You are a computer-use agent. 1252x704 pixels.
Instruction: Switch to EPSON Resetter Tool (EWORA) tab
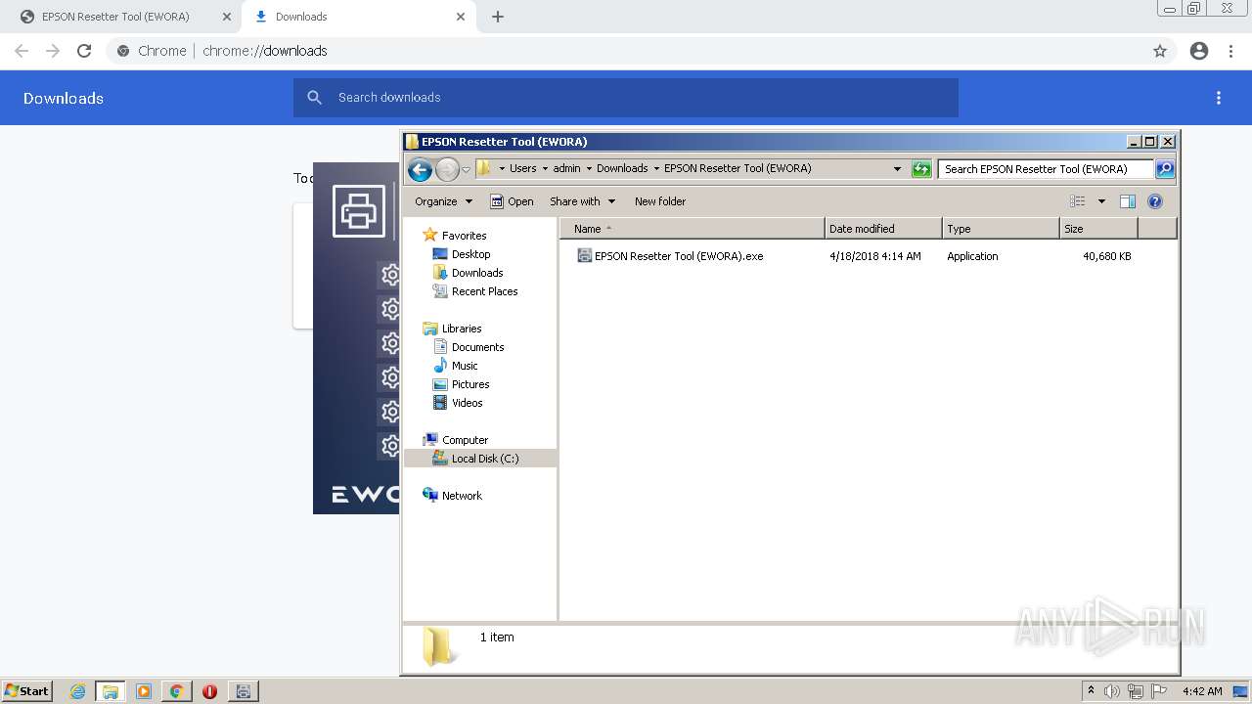point(115,17)
